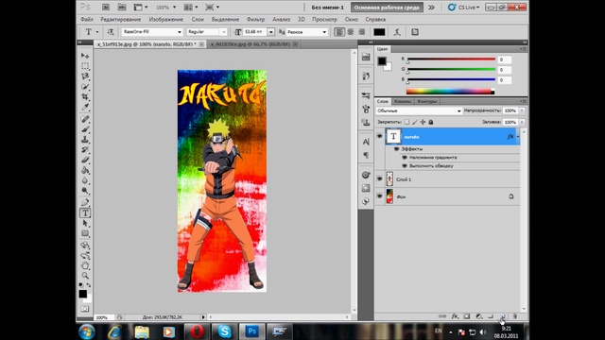This screenshot has width=605, height=340.
Task: Delete layer using trash icon
Action: 514,316
